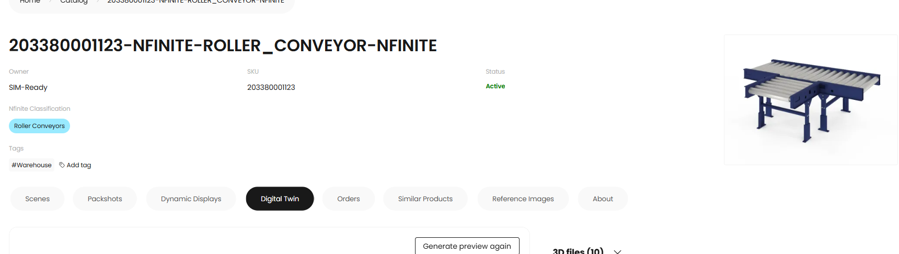Viewport: 899px width, 254px height.
Task: Click the SKU number 203380001123
Action: point(271,87)
